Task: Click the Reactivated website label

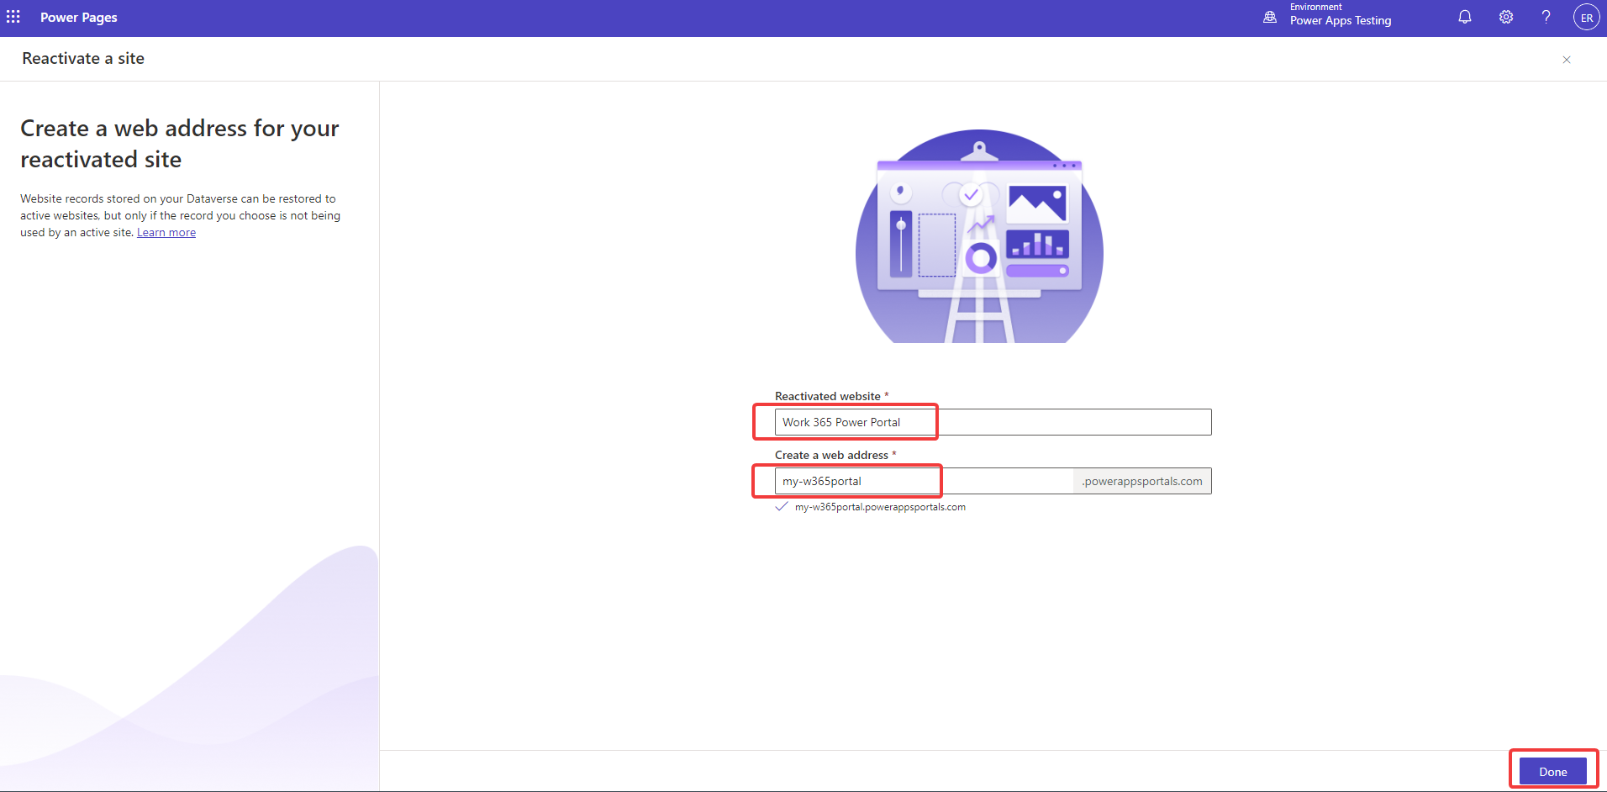Action: [x=828, y=396]
